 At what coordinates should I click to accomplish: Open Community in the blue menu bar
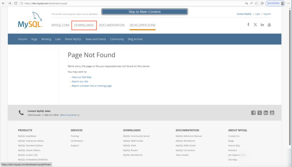click(117, 39)
